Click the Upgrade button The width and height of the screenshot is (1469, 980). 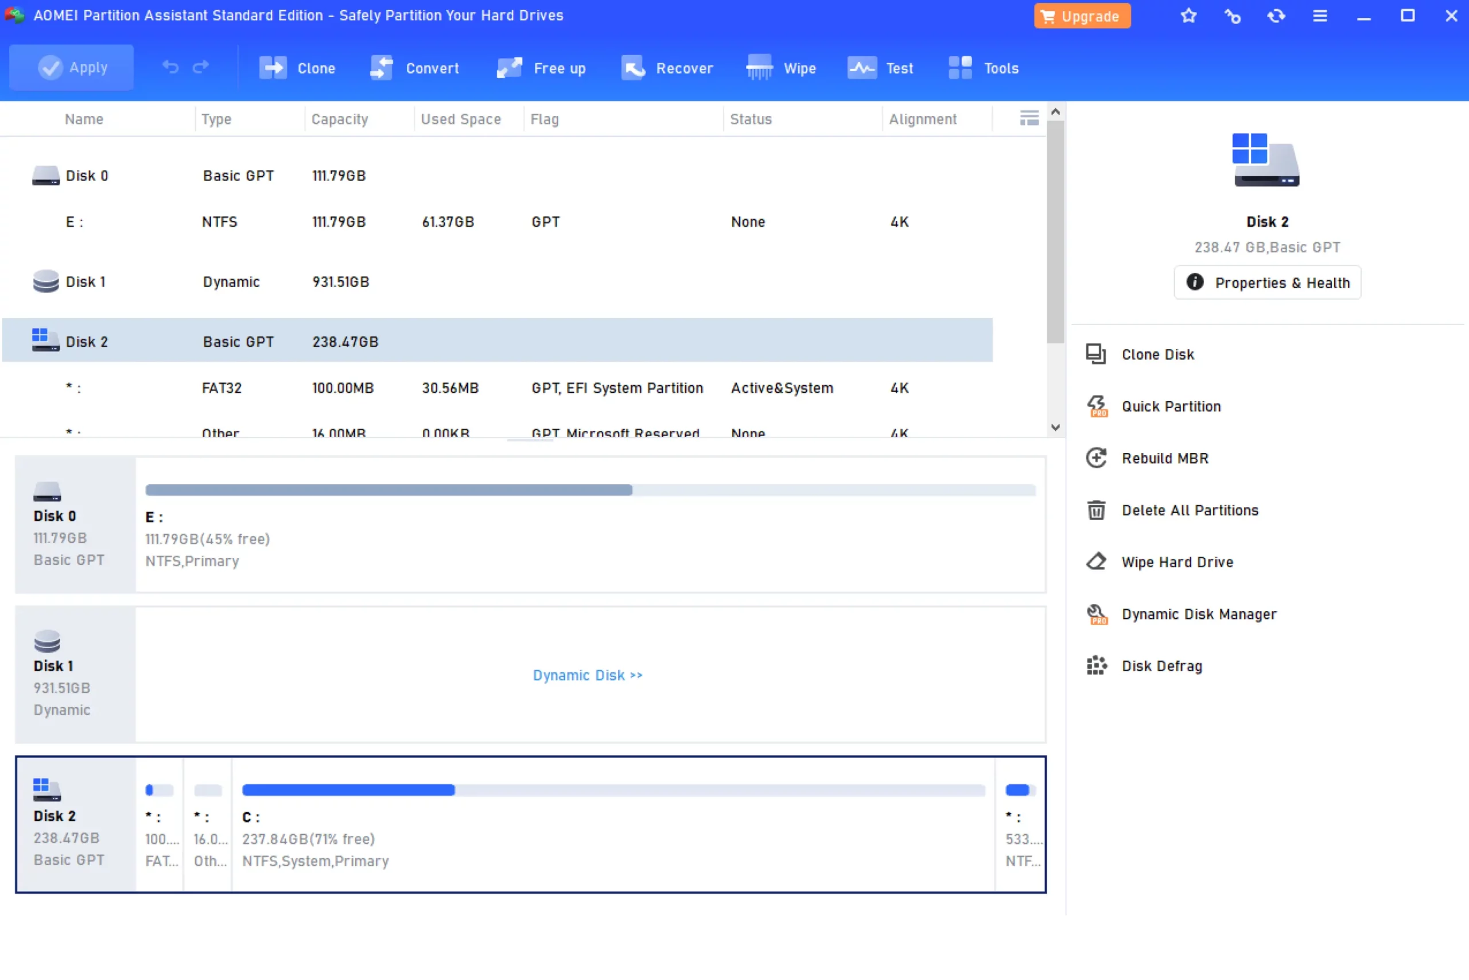pyautogui.click(x=1082, y=16)
